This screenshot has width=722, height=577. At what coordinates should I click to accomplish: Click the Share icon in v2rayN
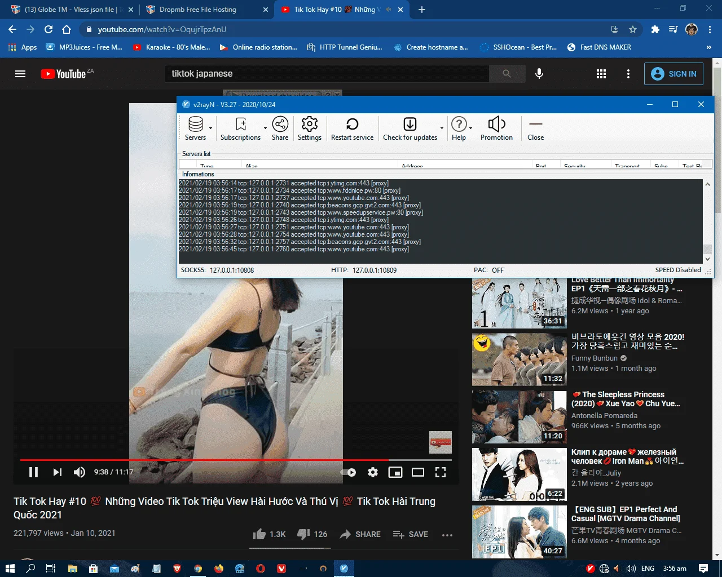280,128
